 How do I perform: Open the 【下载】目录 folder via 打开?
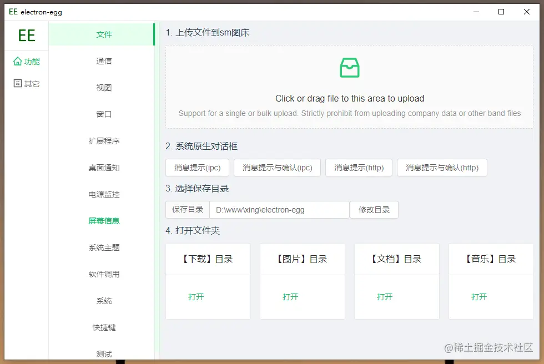pyautogui.click(x=196, y=297)
